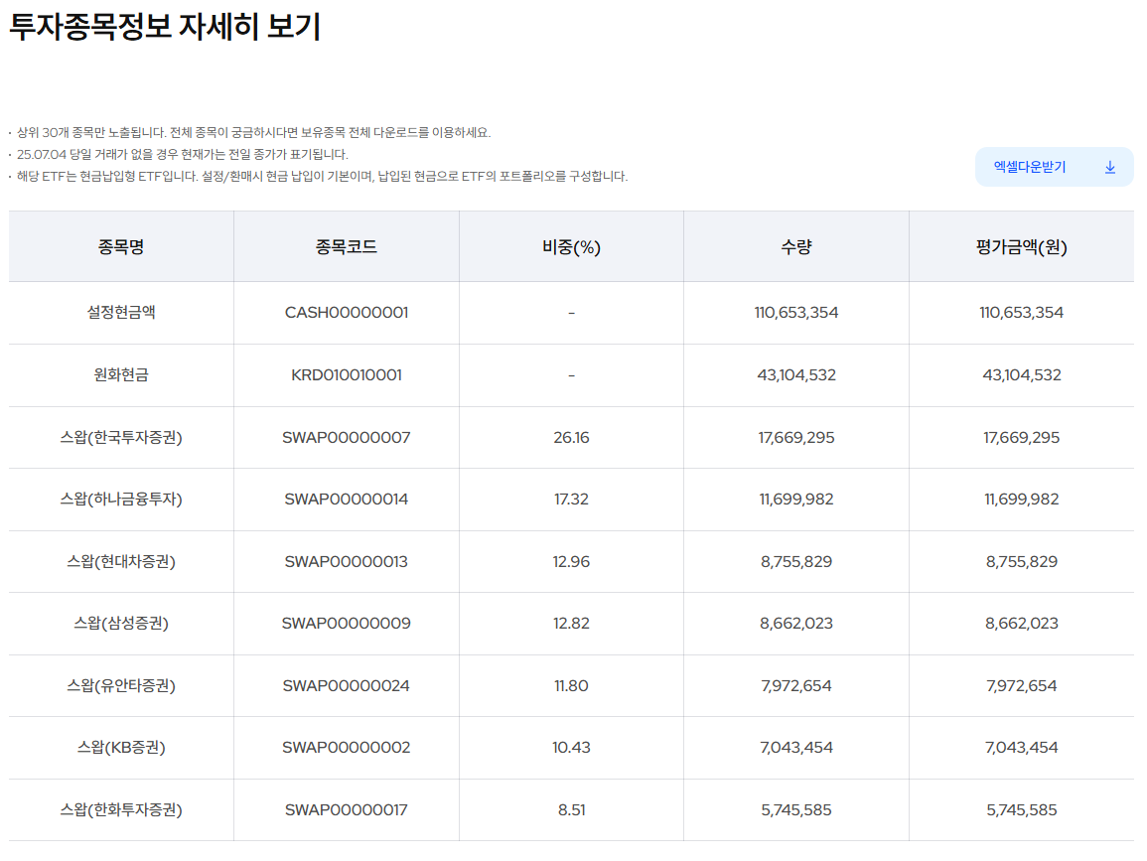Image resolution: width=1147 pixels, height=861 pixels.
Task: Select the 원화현금 row
Action: click(119, 374)
